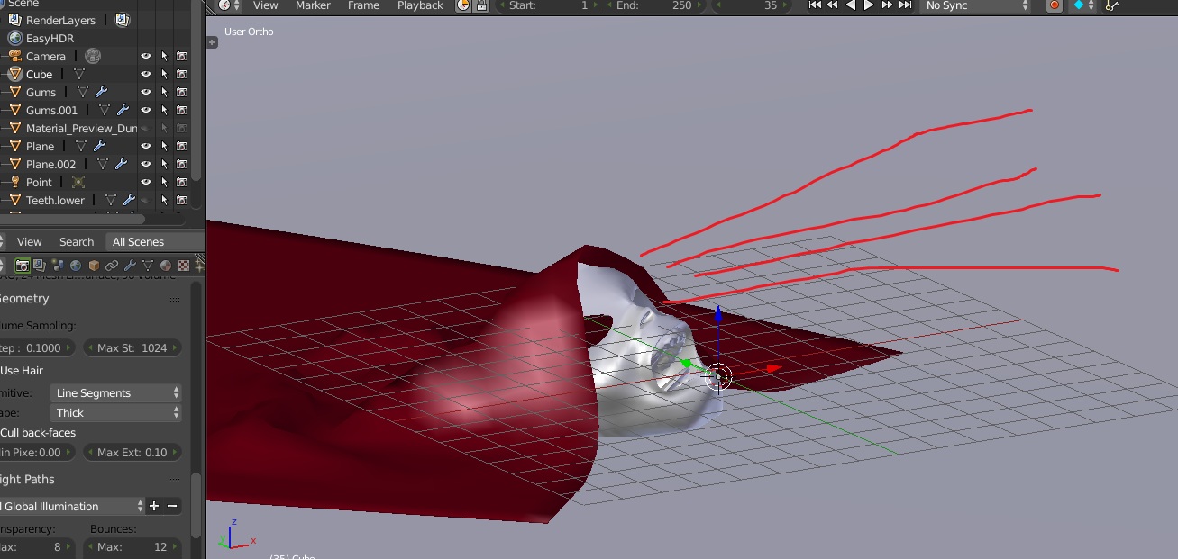Open the Constraints chain-link properties tab
Image resolution: width=1178 pixels, height=559 pixels.
click(113, 265)
